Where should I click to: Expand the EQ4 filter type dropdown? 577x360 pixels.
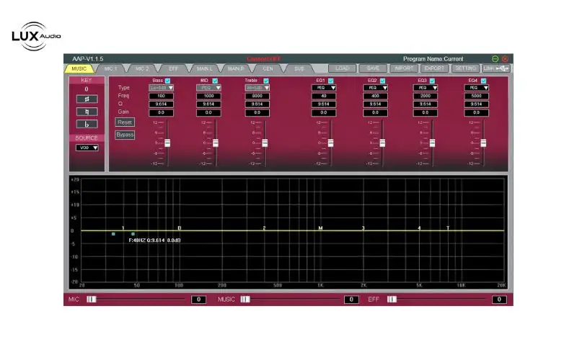[x=474, y=88]
